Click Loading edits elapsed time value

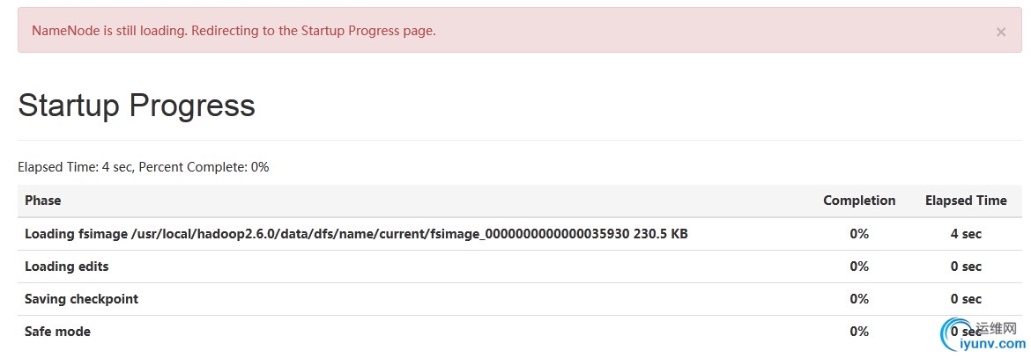pos(965,267)
